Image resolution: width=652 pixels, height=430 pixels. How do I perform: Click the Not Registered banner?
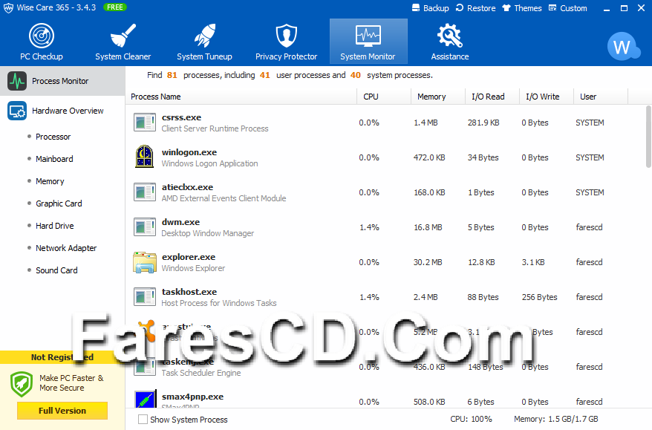click(62, 357)
